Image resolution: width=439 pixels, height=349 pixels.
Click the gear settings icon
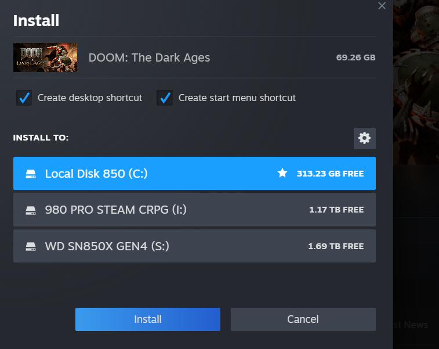point(365,138)
